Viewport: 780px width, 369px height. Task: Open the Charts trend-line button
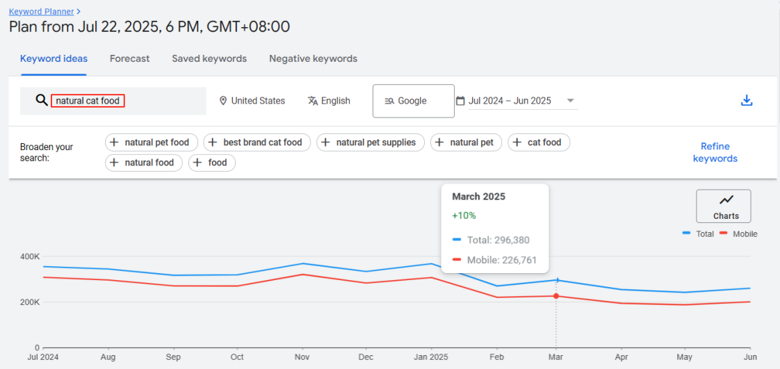pyautogui.click(x=723, y=206)
